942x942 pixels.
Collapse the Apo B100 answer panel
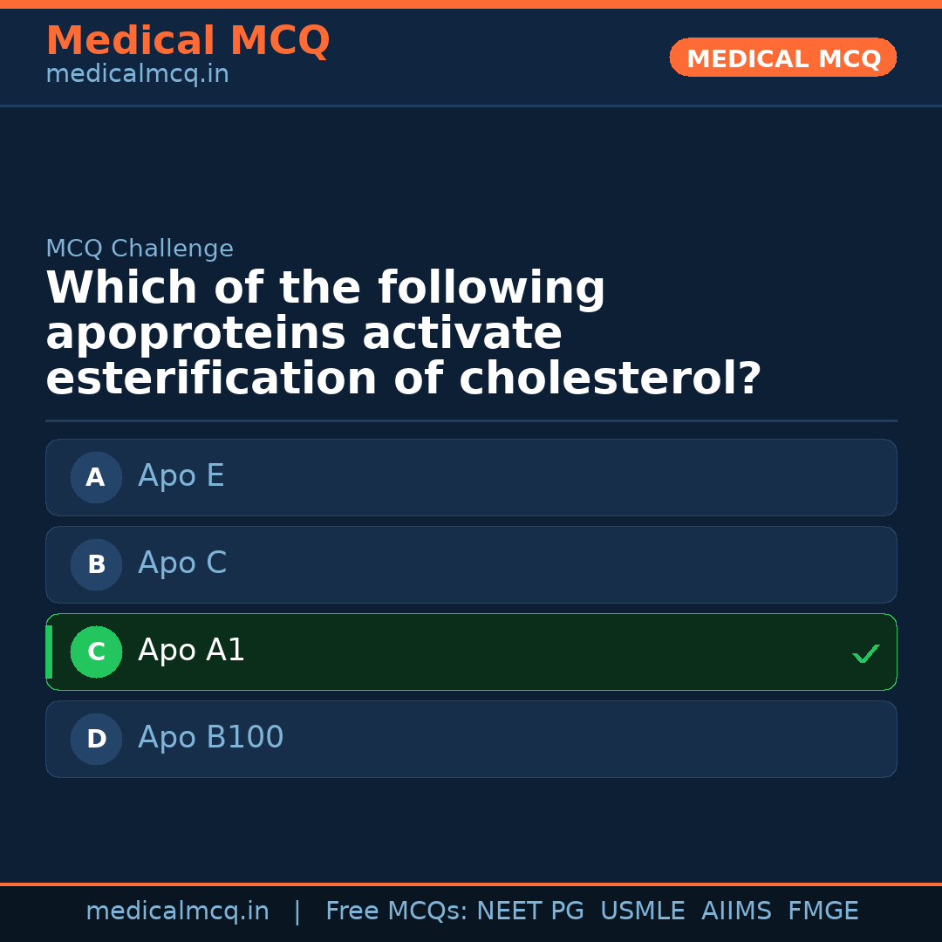[x=471, y=739]
